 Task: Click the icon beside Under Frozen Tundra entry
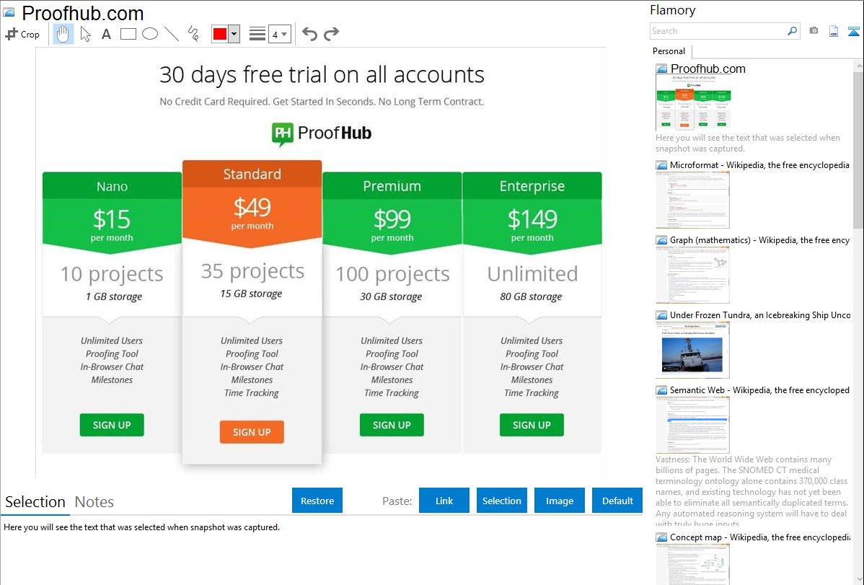coord(661,315)
